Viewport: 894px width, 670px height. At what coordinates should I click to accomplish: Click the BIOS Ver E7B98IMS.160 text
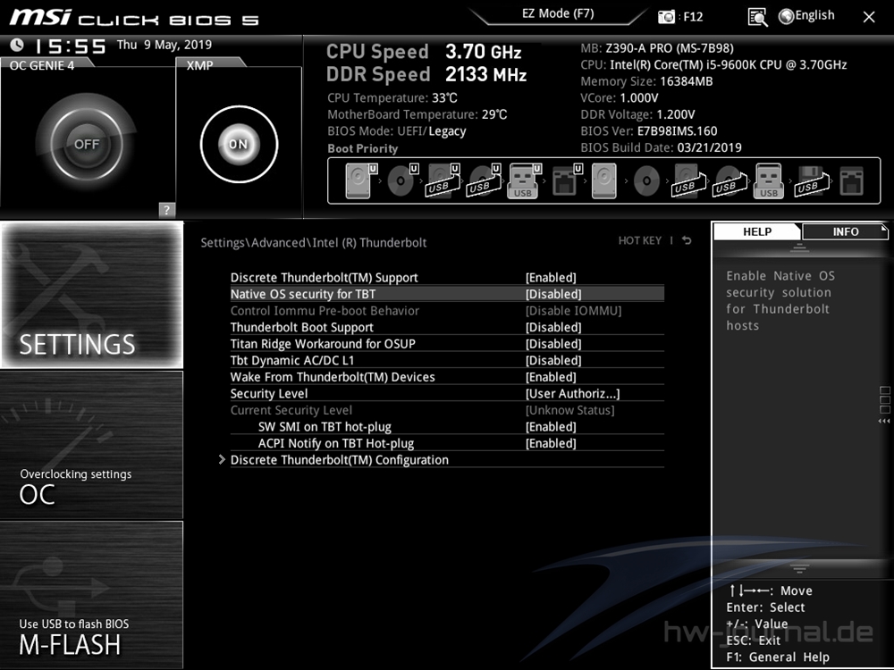[x=649, y=131]
